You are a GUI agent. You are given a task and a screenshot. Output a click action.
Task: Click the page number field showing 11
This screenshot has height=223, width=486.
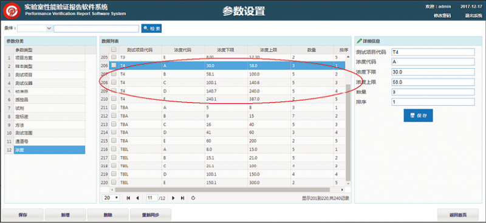152,198
